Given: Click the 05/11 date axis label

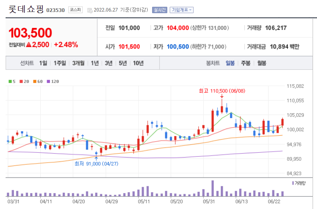Looking at the screenshot, I should point(144,201).
